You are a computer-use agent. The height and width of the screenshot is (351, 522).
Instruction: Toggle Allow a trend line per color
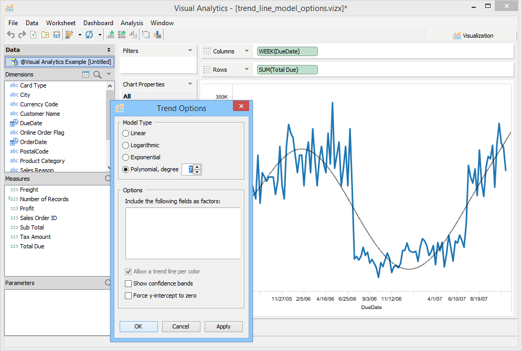coord(128,271)
